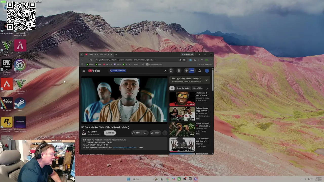Bookmark this tab with the star icon

(x=184, y=60)
